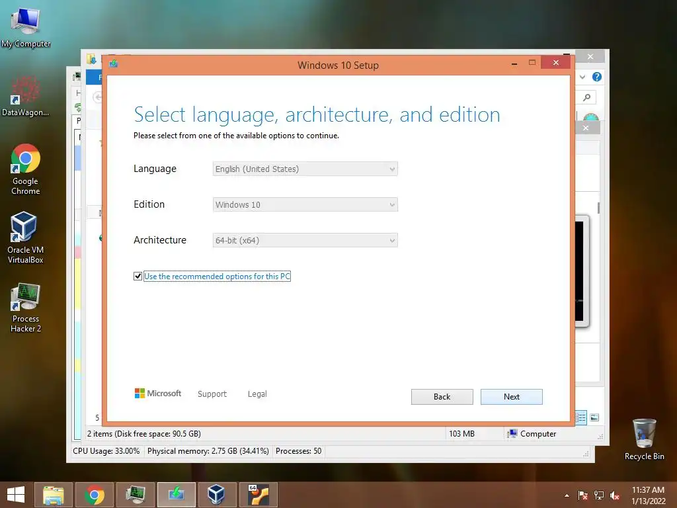
Task: Click the Explorer window help icon
Action: [x=597, y=77]
